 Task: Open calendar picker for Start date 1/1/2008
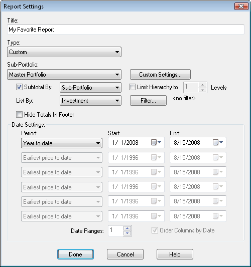pyautogui.click(x=156, y=142)
